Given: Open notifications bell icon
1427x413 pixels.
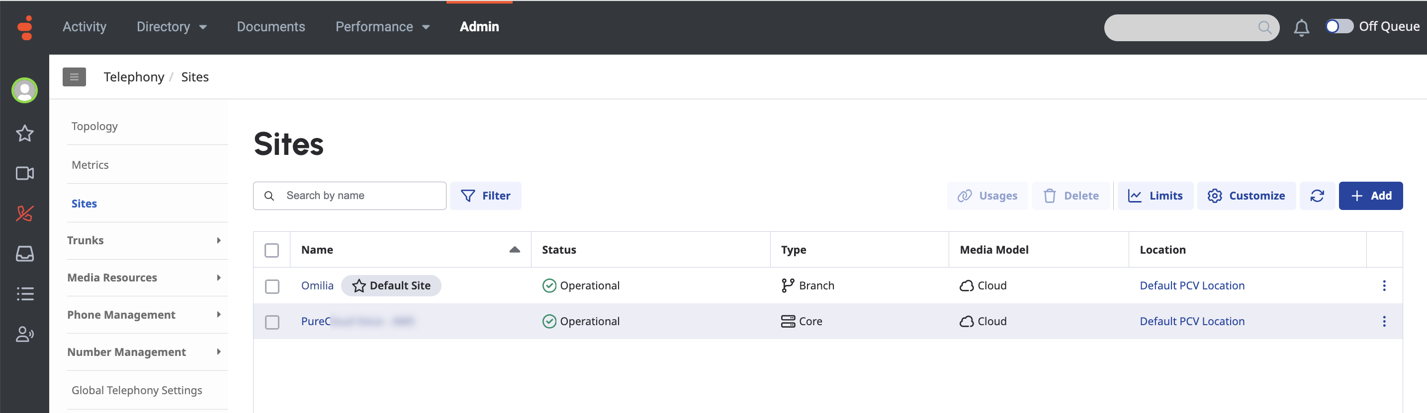Looking at the screenshot, I should [x=1301, y=27].
